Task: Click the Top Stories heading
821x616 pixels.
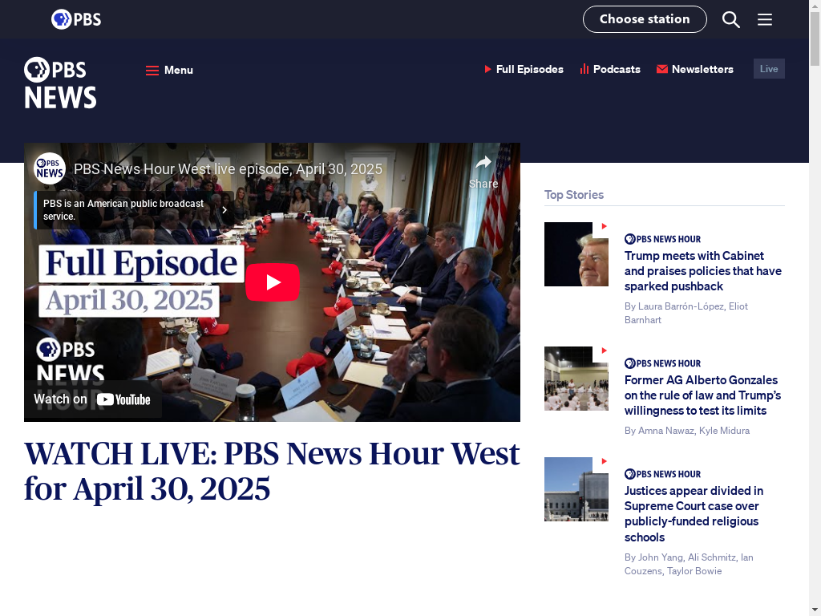Action: (x=574, y=195)
